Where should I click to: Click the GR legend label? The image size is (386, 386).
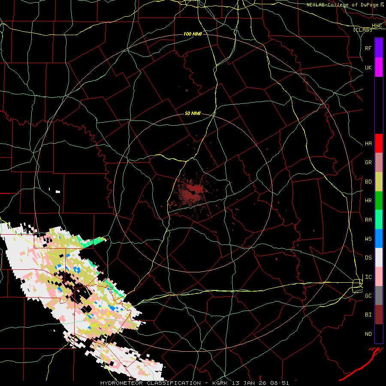[x=368, y=163]
